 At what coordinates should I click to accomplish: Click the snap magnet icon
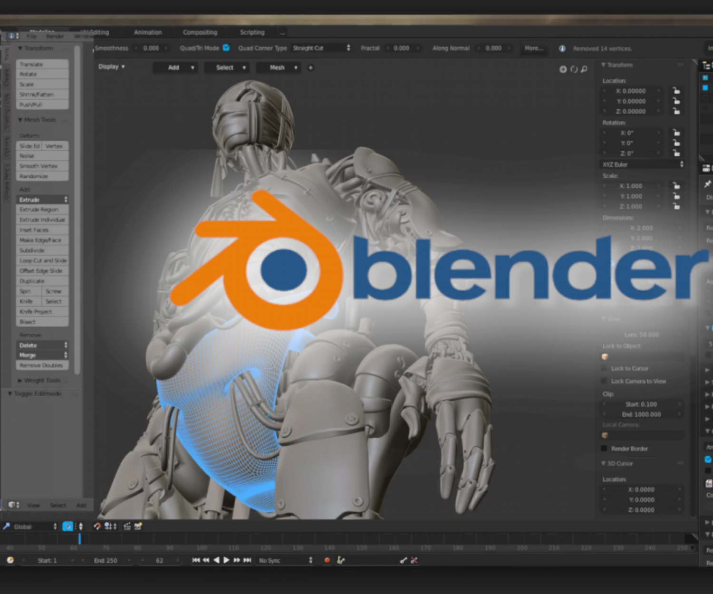(97, 526)
